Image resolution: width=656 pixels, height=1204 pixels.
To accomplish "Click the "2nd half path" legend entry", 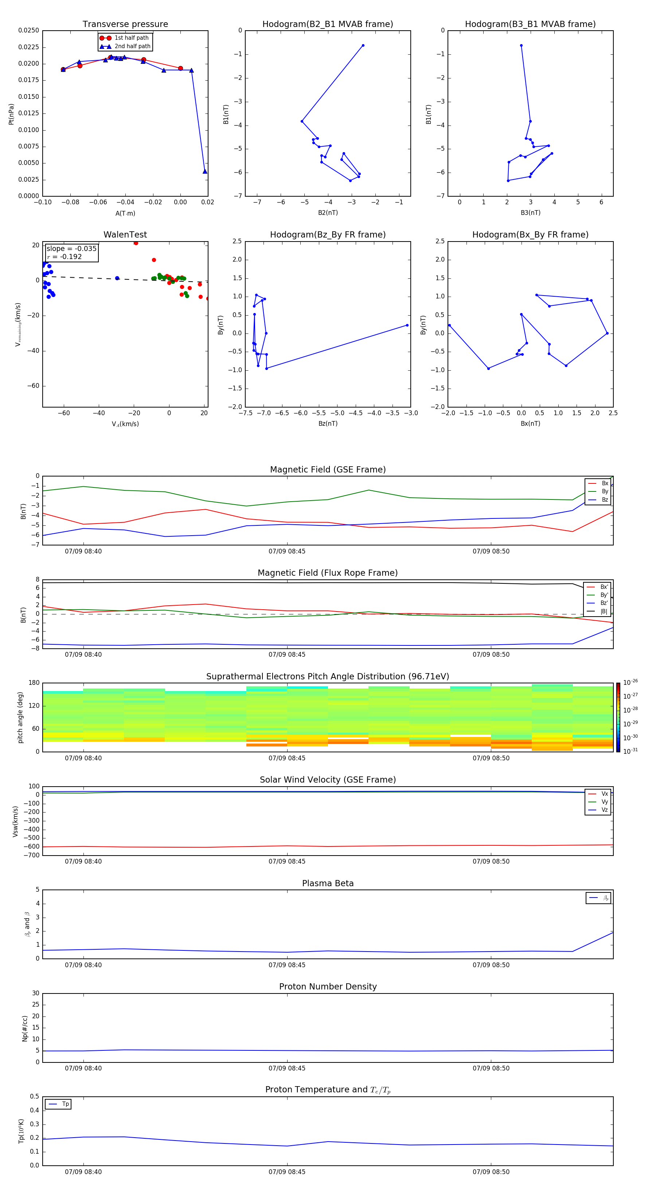I will click(x=126, y=46).
